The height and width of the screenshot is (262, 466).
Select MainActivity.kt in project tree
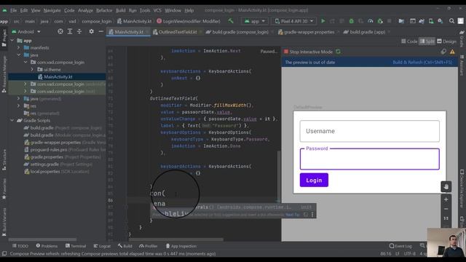[x=58, y=76]
